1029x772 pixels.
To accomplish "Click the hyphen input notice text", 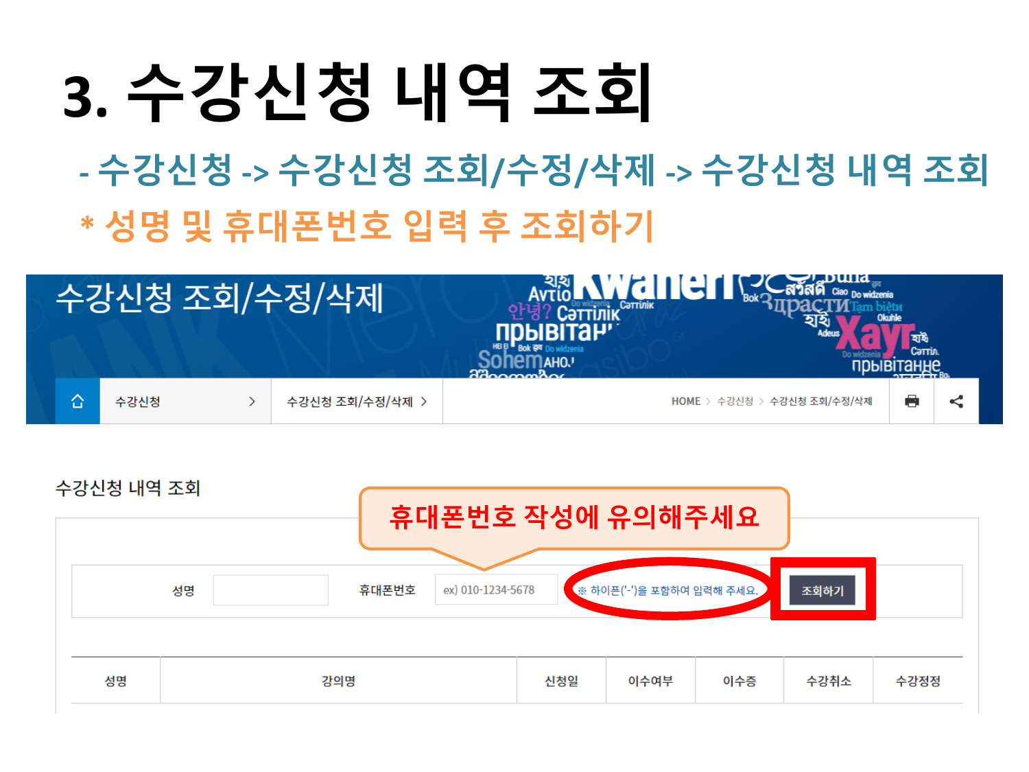I will [667, 590].
